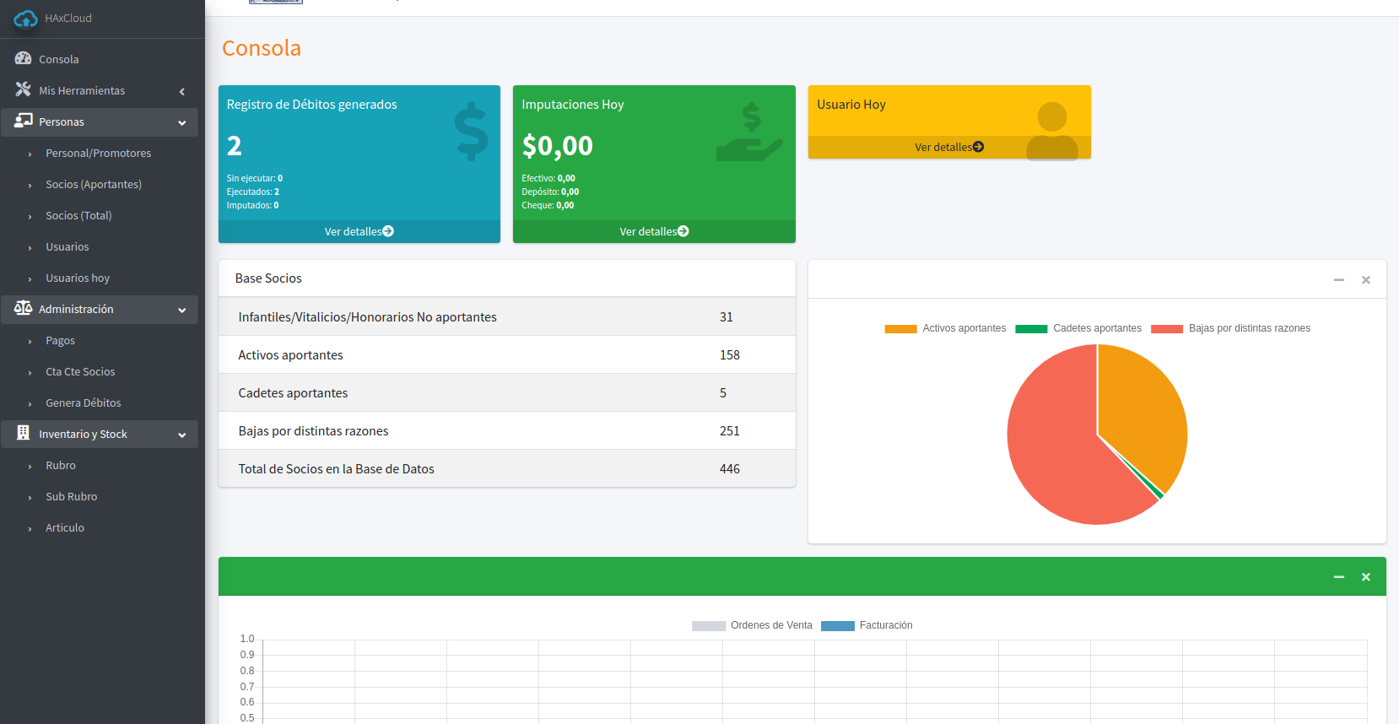Expand Mis Herramientas menu arrow
The image size is (1399, 724).
[181, 91]
